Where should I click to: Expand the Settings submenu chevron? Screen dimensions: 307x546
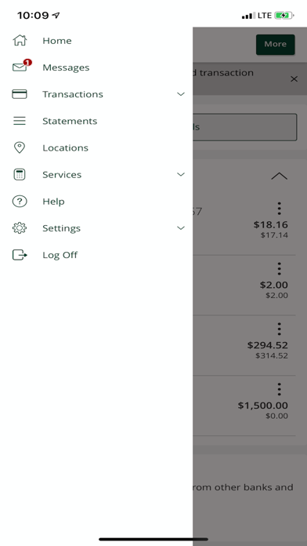coord(181,227)
